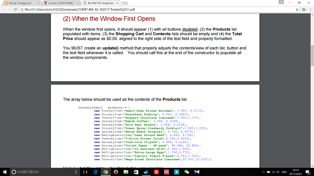Screen dimensions: 314x176
Task: Unmute system volume in the tray
Action: pyautogui.click(x=278, y=172)
